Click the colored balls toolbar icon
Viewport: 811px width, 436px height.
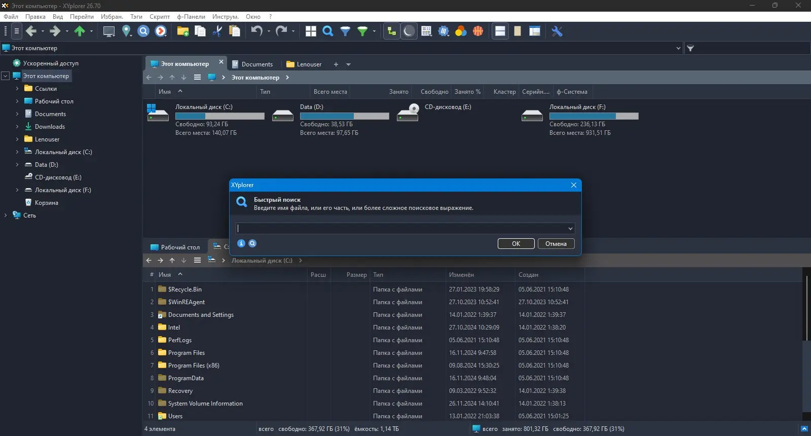461,31
